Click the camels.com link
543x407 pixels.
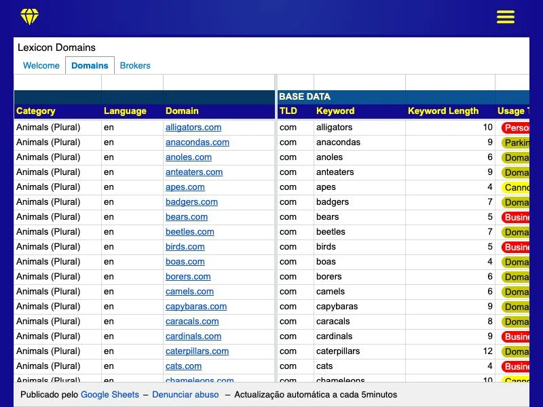pyautogui.click(x=189, y=291)
